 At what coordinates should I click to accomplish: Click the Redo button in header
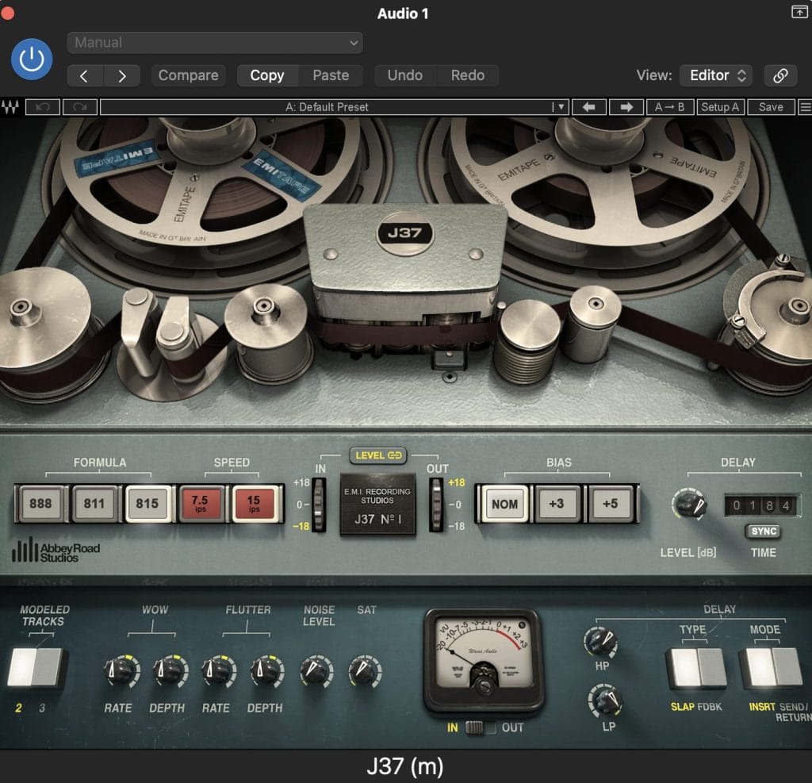pos(468,75)
